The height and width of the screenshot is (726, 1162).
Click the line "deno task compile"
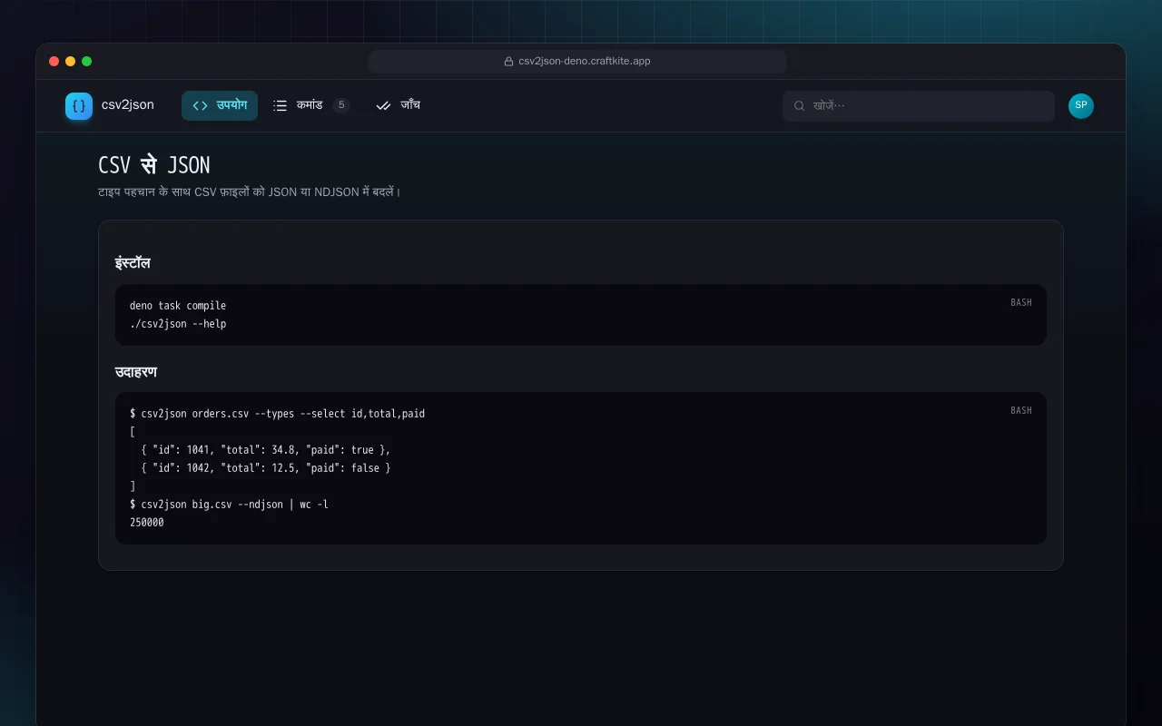(178, 306)
